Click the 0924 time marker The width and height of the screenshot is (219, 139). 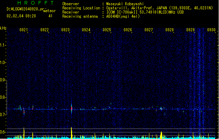86,30
